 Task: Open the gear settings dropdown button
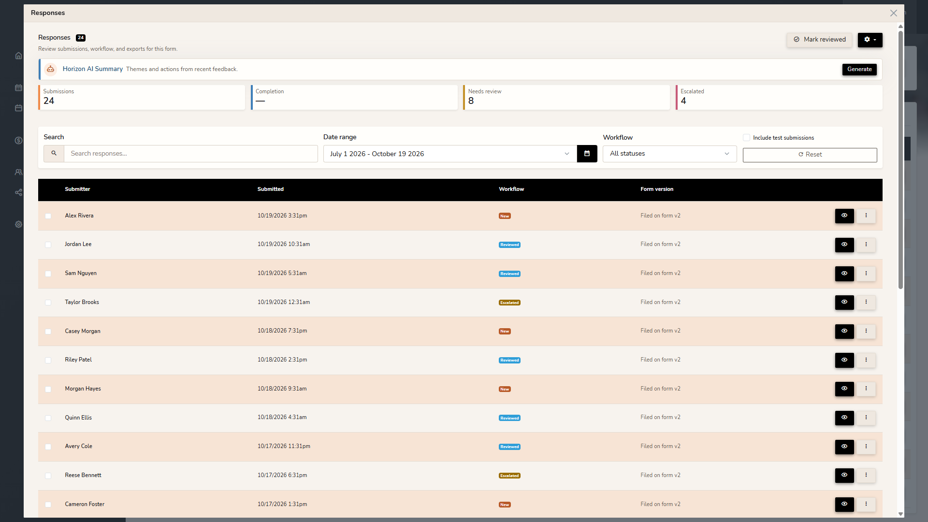pos(870,40)
